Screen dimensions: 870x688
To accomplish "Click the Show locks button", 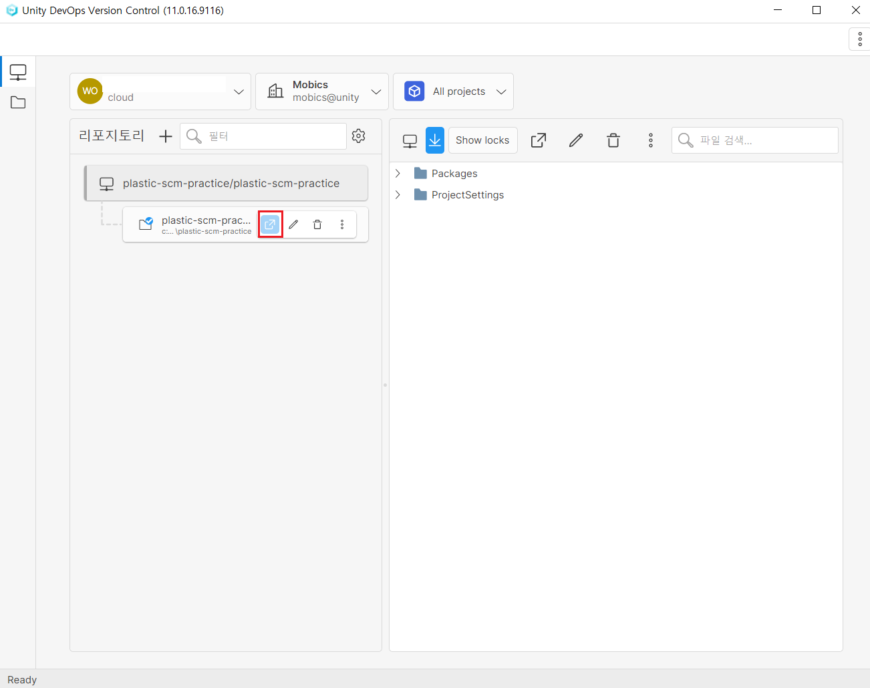I will [483, 140].
